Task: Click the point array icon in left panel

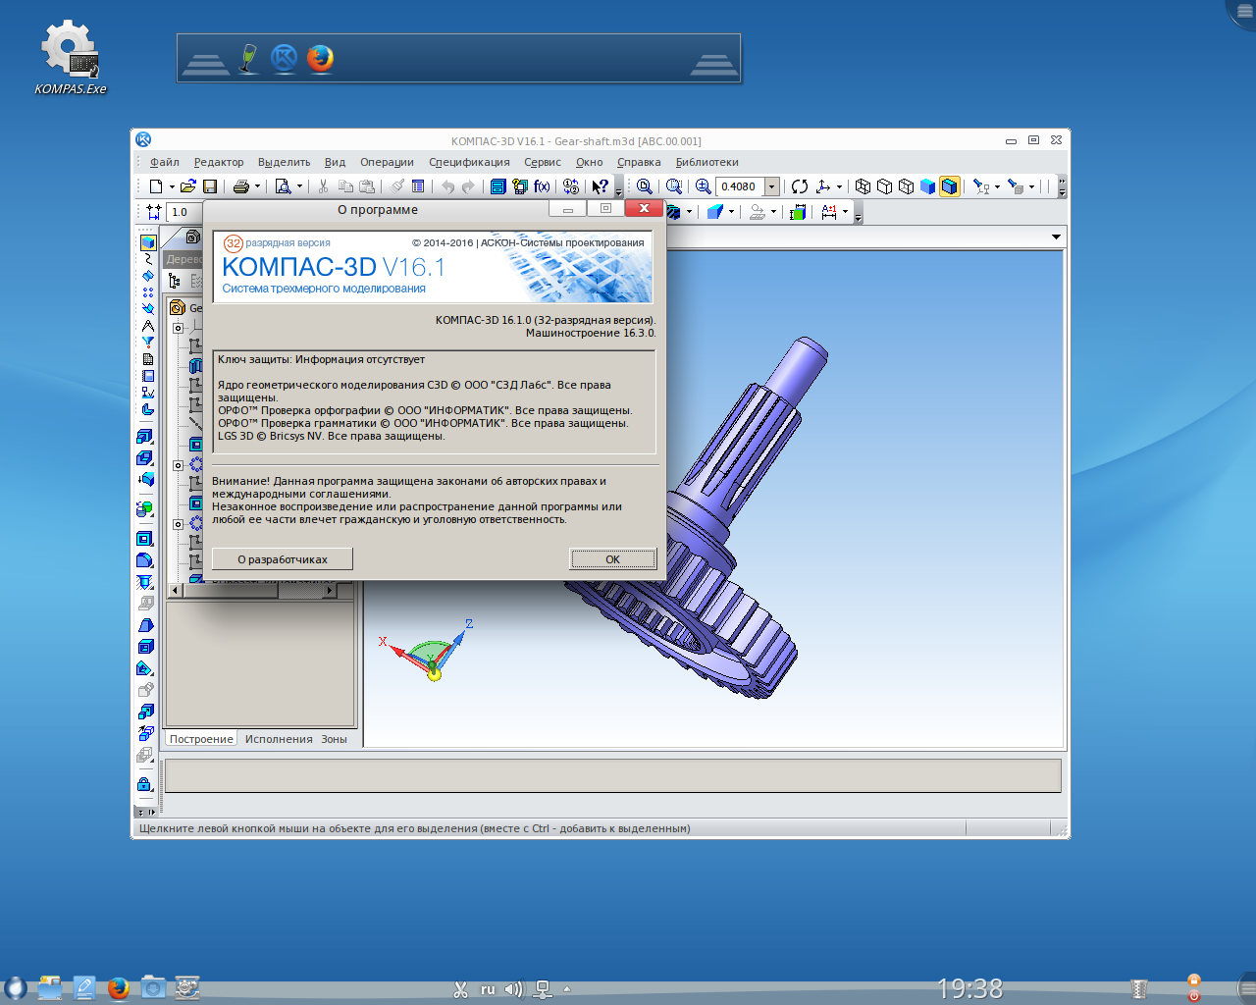Action: click(148, 292)
